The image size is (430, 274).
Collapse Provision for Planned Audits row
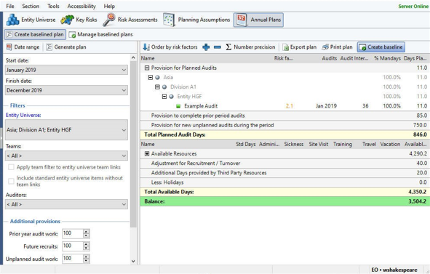tap(147, 68)
